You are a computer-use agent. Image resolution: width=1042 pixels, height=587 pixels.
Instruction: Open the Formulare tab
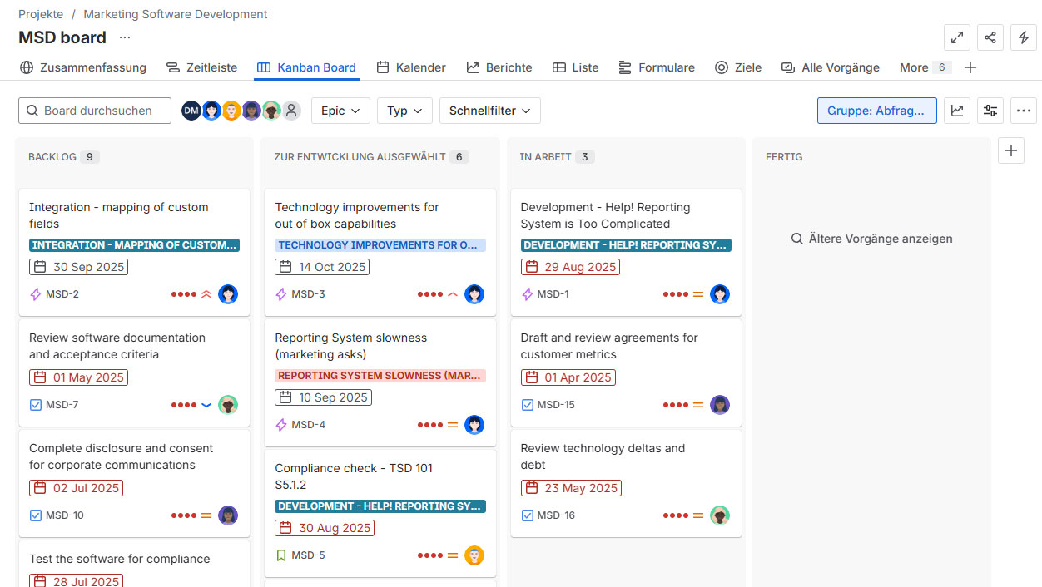657,67
